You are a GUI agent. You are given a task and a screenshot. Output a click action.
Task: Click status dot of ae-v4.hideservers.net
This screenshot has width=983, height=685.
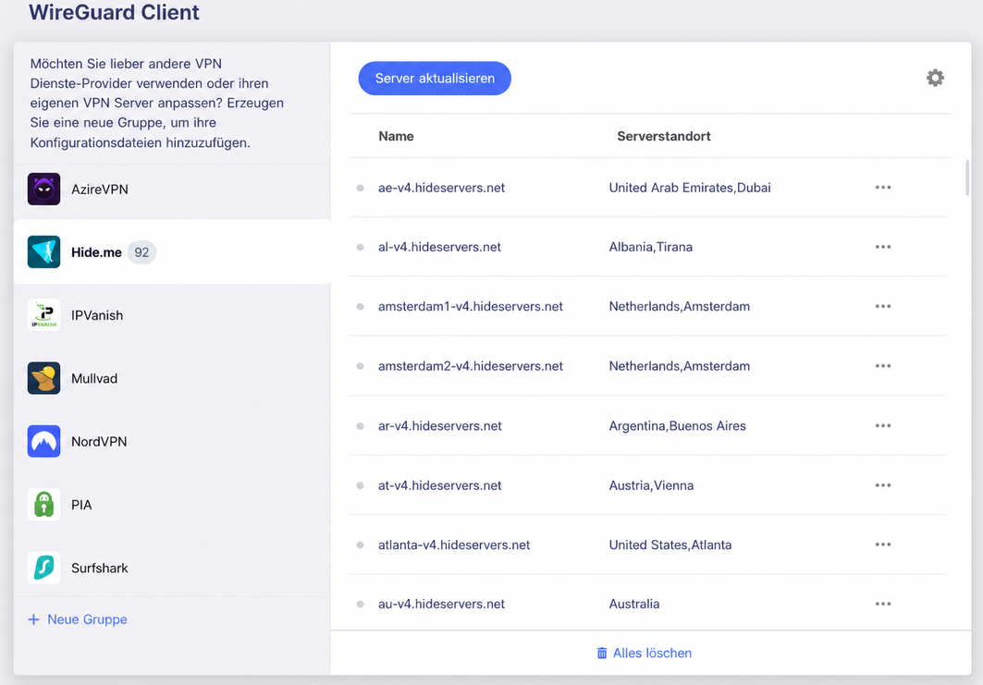point(361,188)
